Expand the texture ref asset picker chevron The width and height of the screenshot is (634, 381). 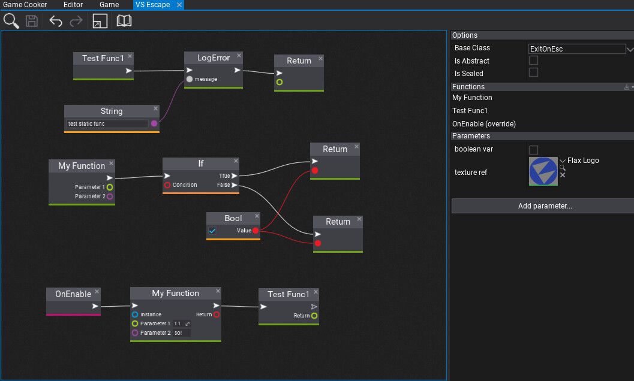(563, 161)
